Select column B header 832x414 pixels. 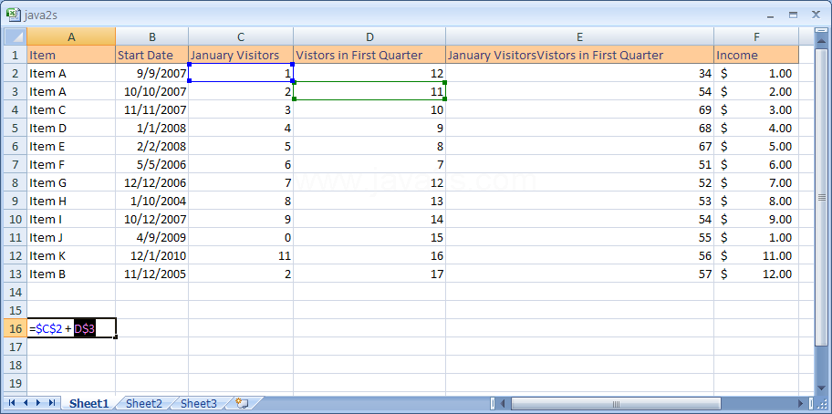coord(151,36)
